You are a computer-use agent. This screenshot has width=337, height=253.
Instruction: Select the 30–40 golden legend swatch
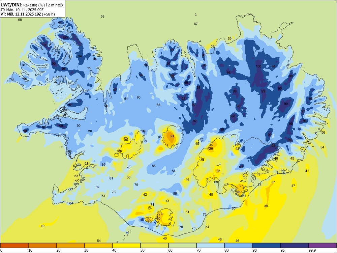coord(98,246)
